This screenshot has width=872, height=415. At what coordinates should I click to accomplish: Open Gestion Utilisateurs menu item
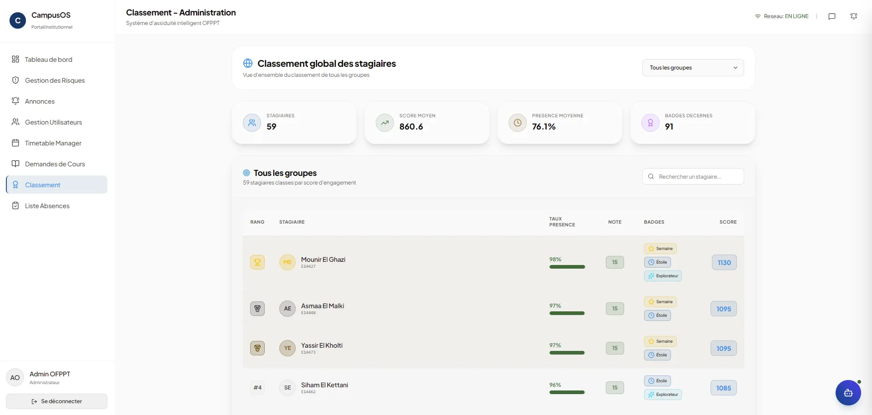(57, 122)
